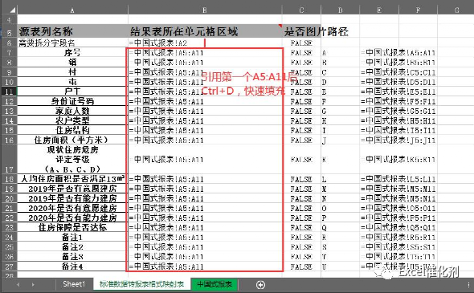Image resolution: width=474 pixels, height=293 pixels.
Task: Select the 2019年是否有能力建房 cell
Action: pos(72,198)
